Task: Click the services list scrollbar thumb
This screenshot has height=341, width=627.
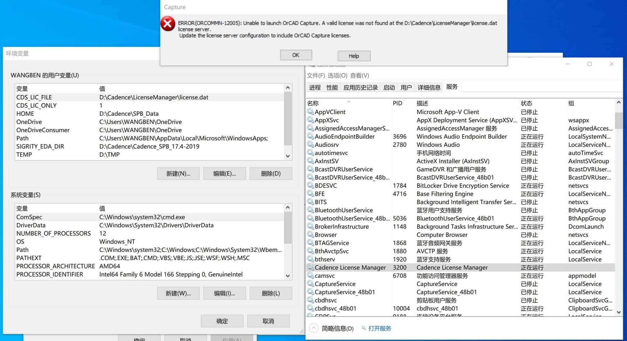Action: coord(619,121)
